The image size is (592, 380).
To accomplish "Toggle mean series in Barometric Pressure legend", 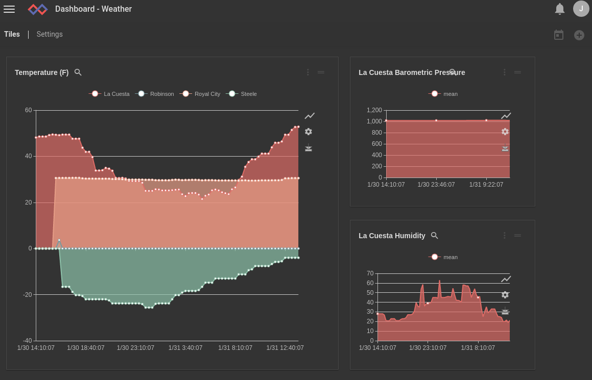I will pos(443,94).
